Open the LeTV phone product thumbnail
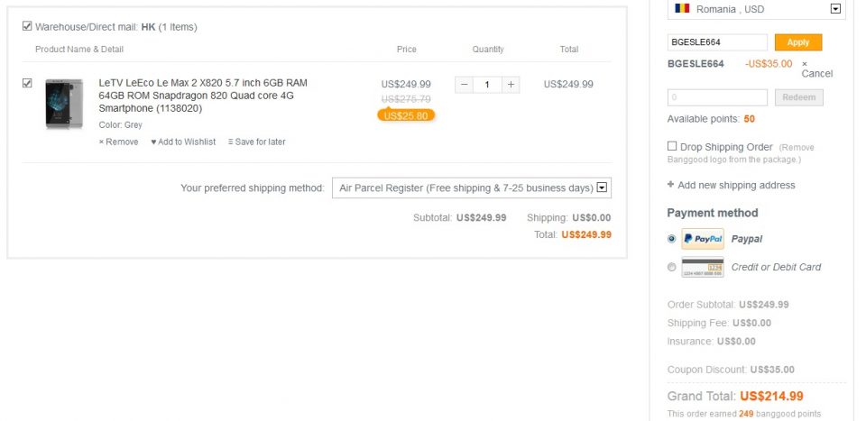Viewport: 866px width, 421px height. [x=64, y=105]
